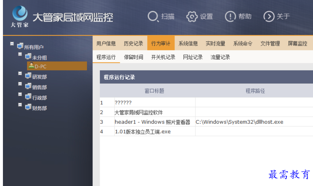Click header1 - Windows 照片查看器 cell
313x186 pixels.
pos(155,122)
